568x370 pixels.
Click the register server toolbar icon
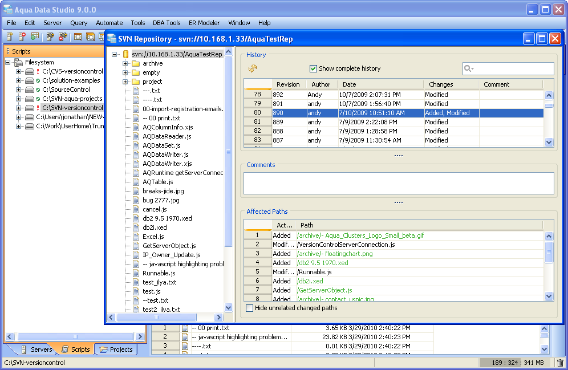tap(10, 37)
